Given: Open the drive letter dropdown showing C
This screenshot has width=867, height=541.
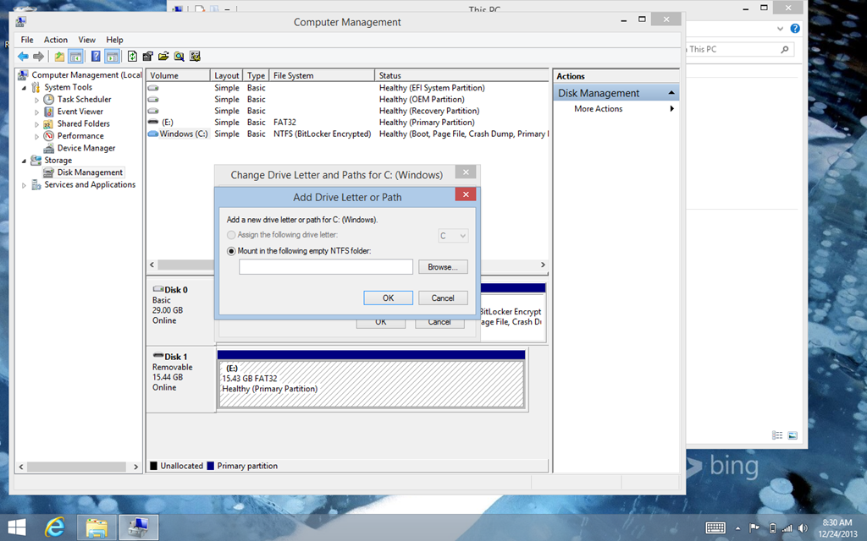Looking at the screenshot, I should coord(453,236).
